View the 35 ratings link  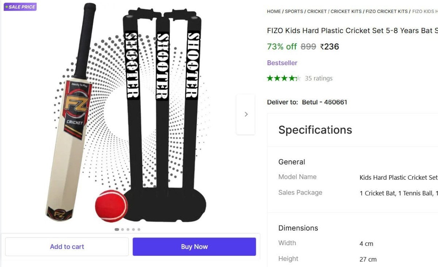319,78
